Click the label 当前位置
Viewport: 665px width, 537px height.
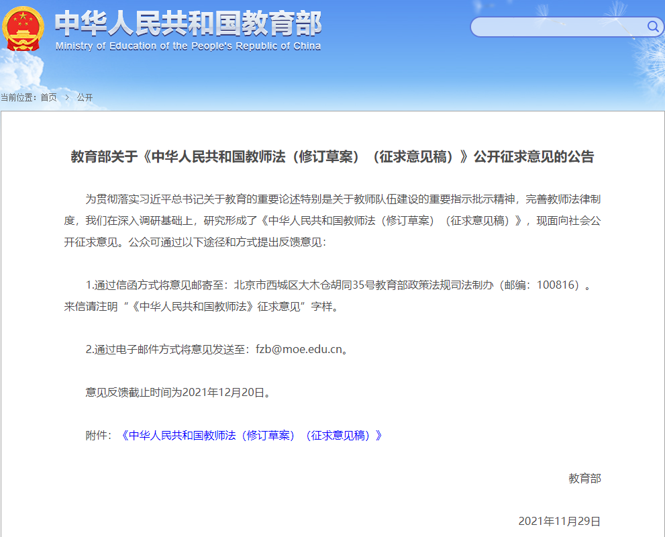[17, 97]
